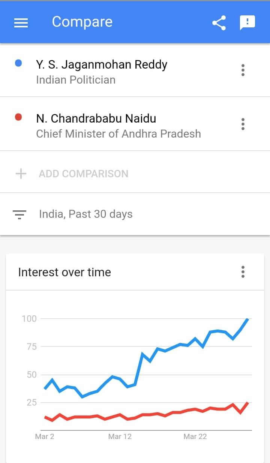Click the Interest over time heading
This screenshot has width=270, height=463.
64,272
